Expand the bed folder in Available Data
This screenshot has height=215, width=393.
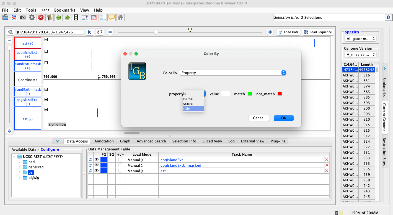point(20,162)
